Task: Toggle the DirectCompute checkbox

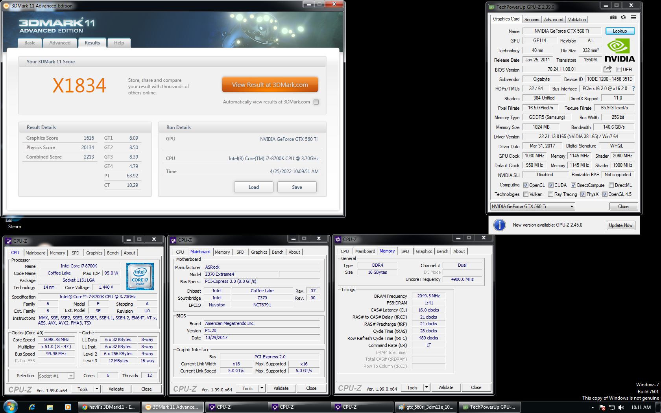Action: (x=573, y=185)
